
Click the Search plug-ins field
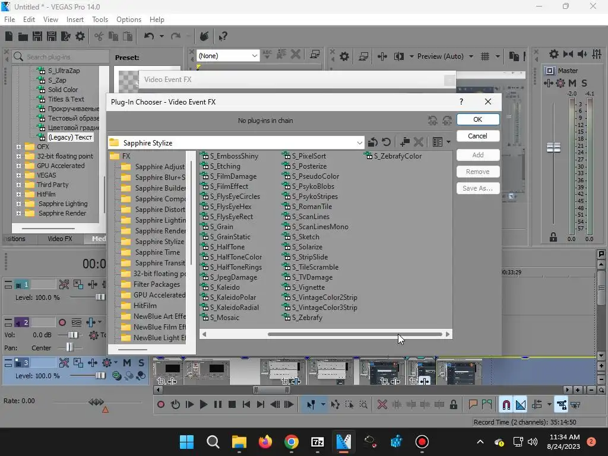[60, 57]
